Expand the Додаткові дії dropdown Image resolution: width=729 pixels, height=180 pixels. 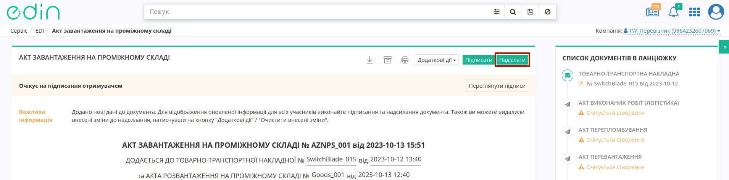click(437, 60)
